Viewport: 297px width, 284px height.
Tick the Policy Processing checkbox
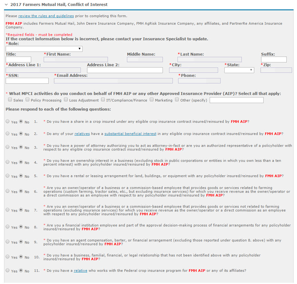(x=28, y=100)
